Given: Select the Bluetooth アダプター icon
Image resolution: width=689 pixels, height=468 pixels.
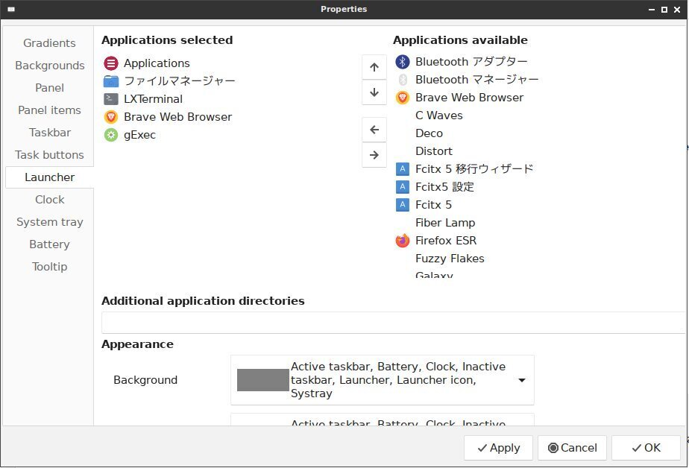Looking at the screenshot, I should click(x=402, y=62).
